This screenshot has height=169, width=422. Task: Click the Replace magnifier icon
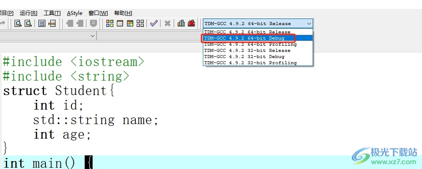(x=28, y=23)
